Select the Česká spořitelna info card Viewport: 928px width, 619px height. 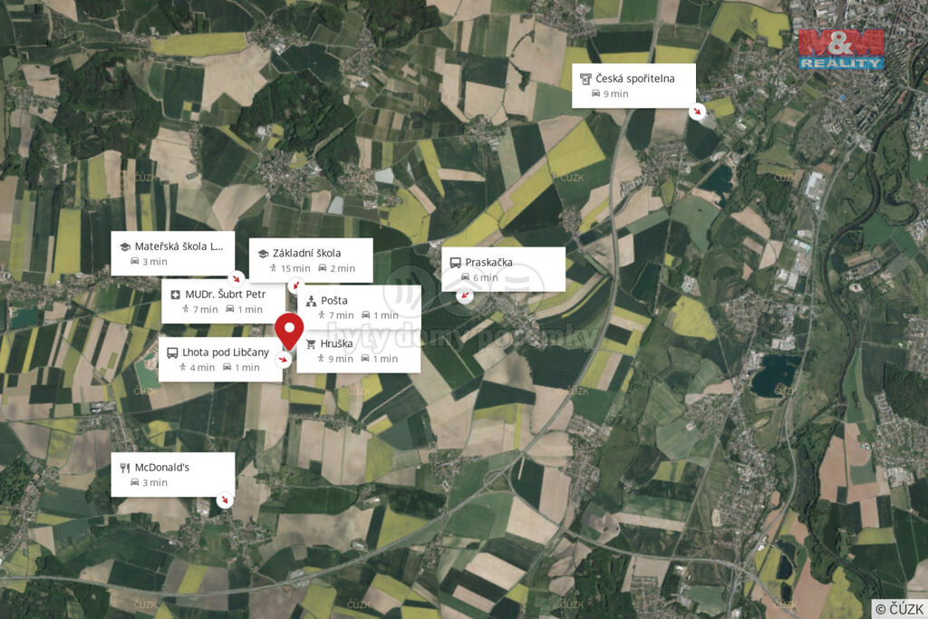[x=633, y=86]
